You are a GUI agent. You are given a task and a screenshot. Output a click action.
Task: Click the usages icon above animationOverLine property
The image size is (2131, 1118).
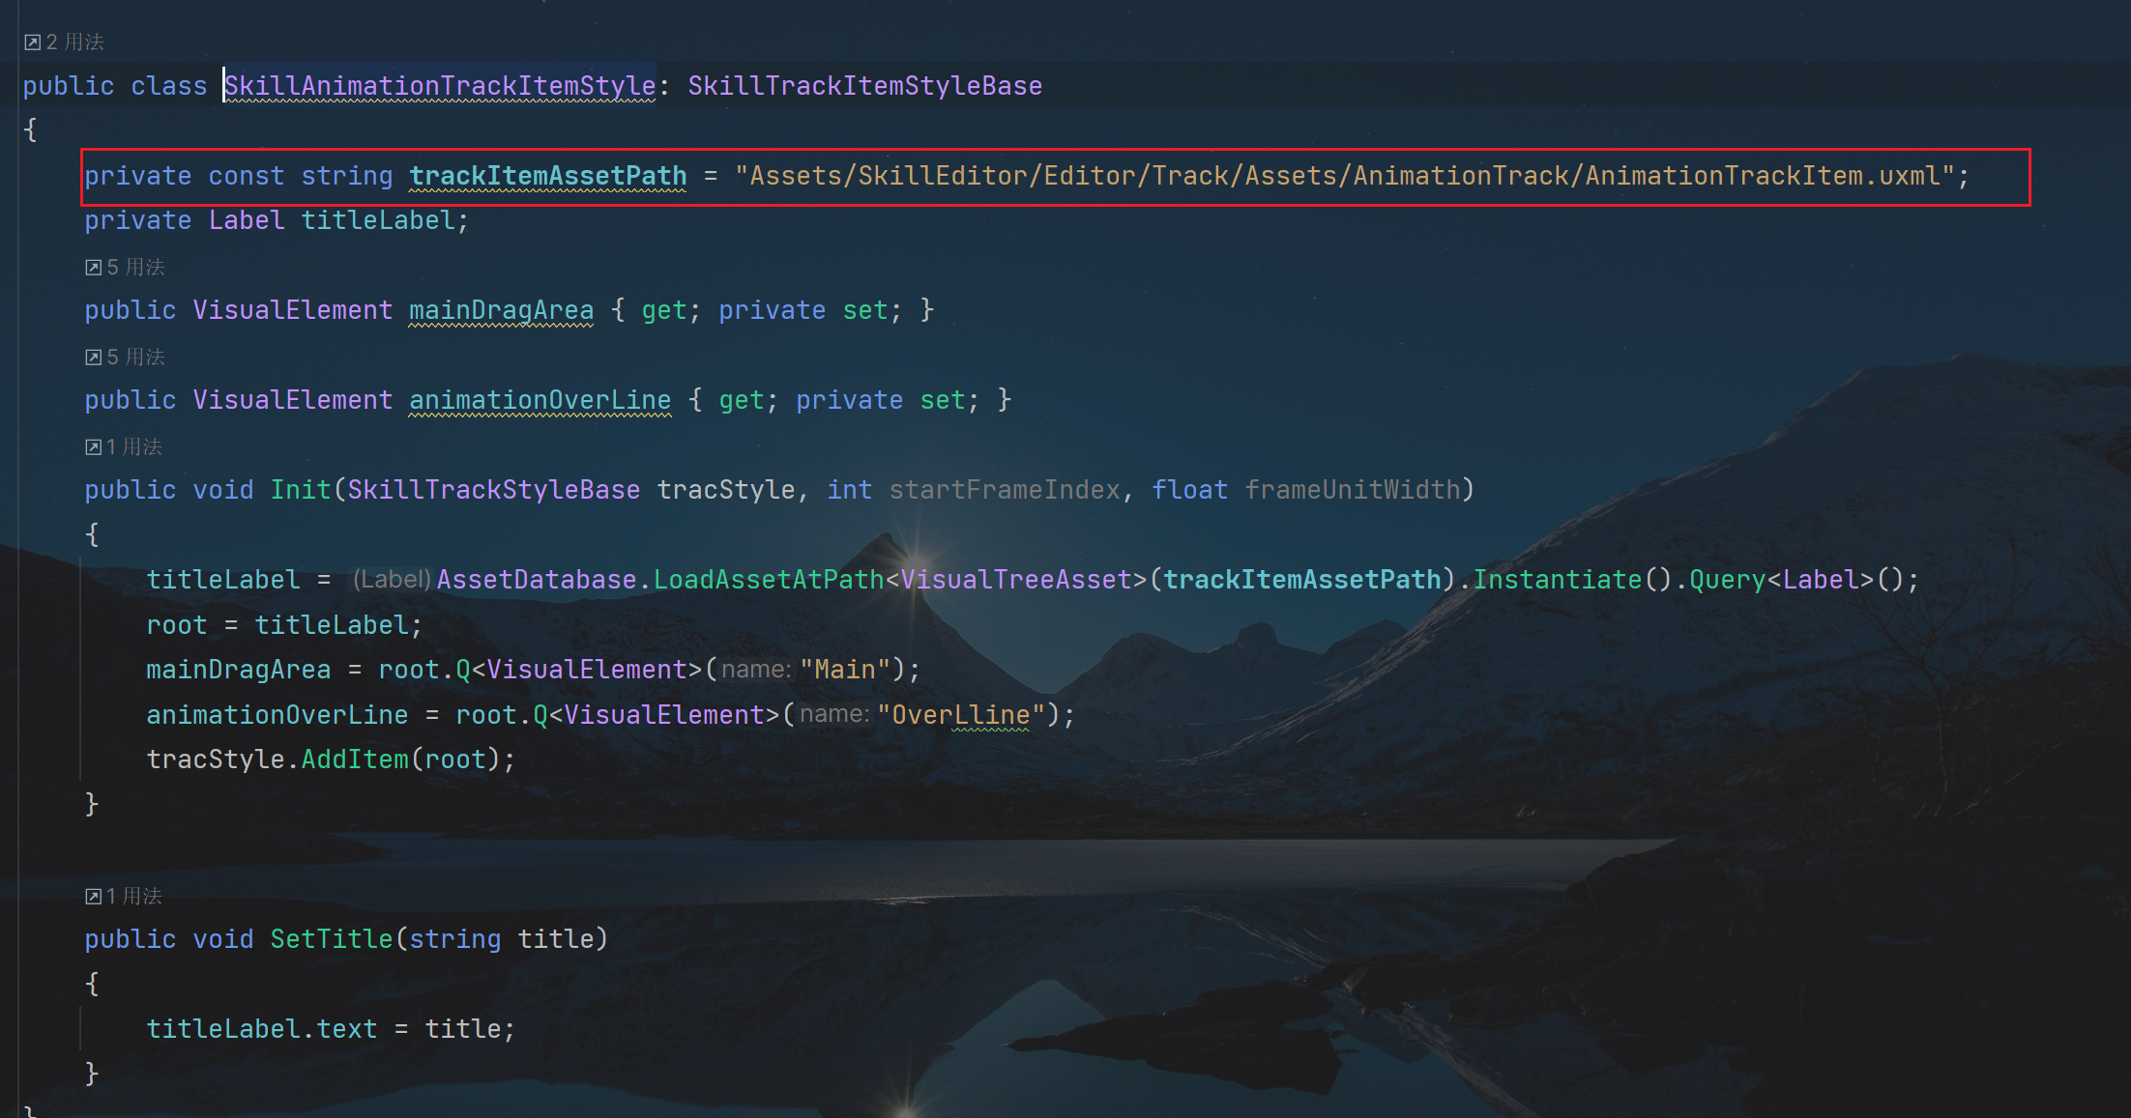coord(94,358)
